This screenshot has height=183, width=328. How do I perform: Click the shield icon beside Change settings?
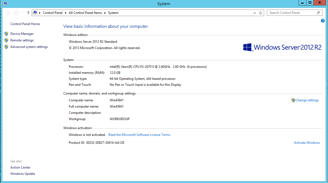(x=293, y=100)
